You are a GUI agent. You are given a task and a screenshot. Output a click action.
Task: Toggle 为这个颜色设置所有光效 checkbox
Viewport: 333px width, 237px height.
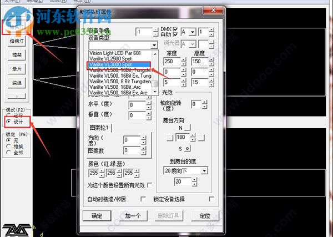150,185
